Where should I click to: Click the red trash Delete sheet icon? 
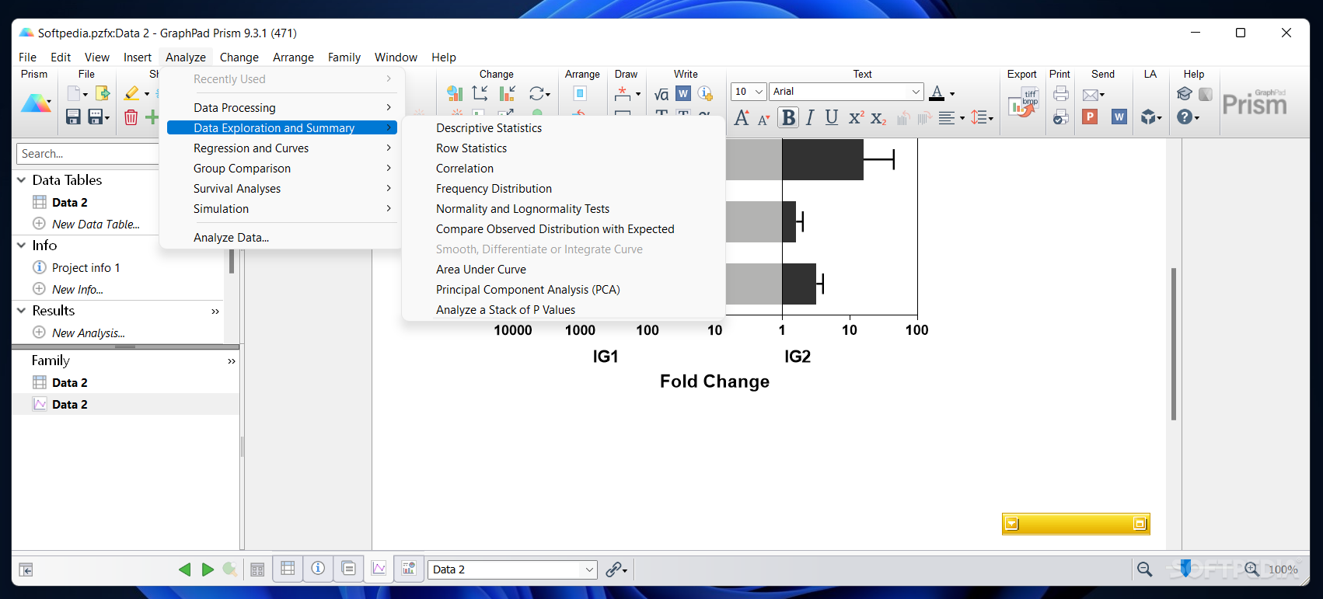pyautogui.click(x=131, y=117)
